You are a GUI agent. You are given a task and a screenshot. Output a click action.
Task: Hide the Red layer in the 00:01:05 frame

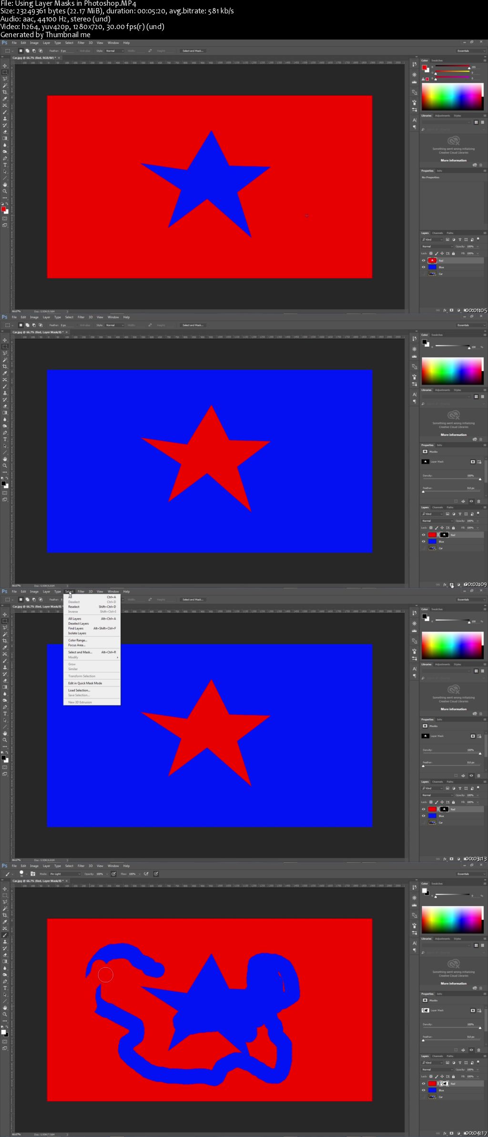coord(423,261)
